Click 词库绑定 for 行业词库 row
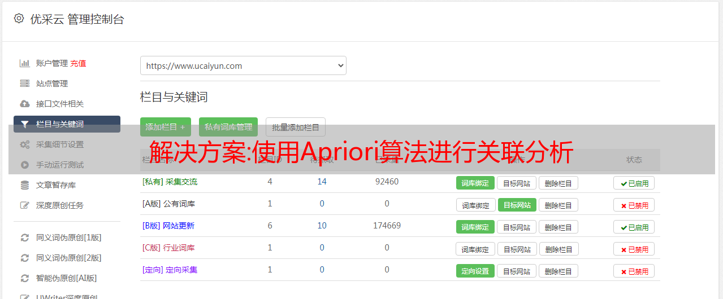Image resolution: width=723 pixels, height=299 pixels. click(x=476, y=249)
